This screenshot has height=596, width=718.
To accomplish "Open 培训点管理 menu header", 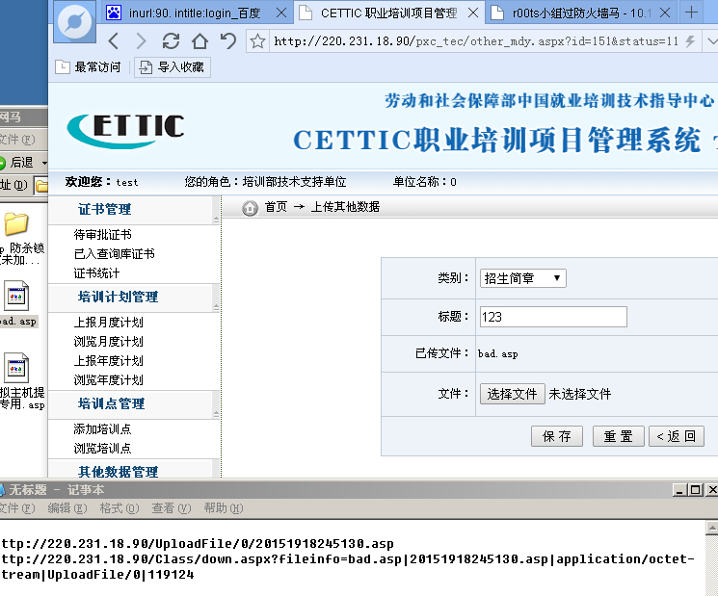I will point(111,403).
